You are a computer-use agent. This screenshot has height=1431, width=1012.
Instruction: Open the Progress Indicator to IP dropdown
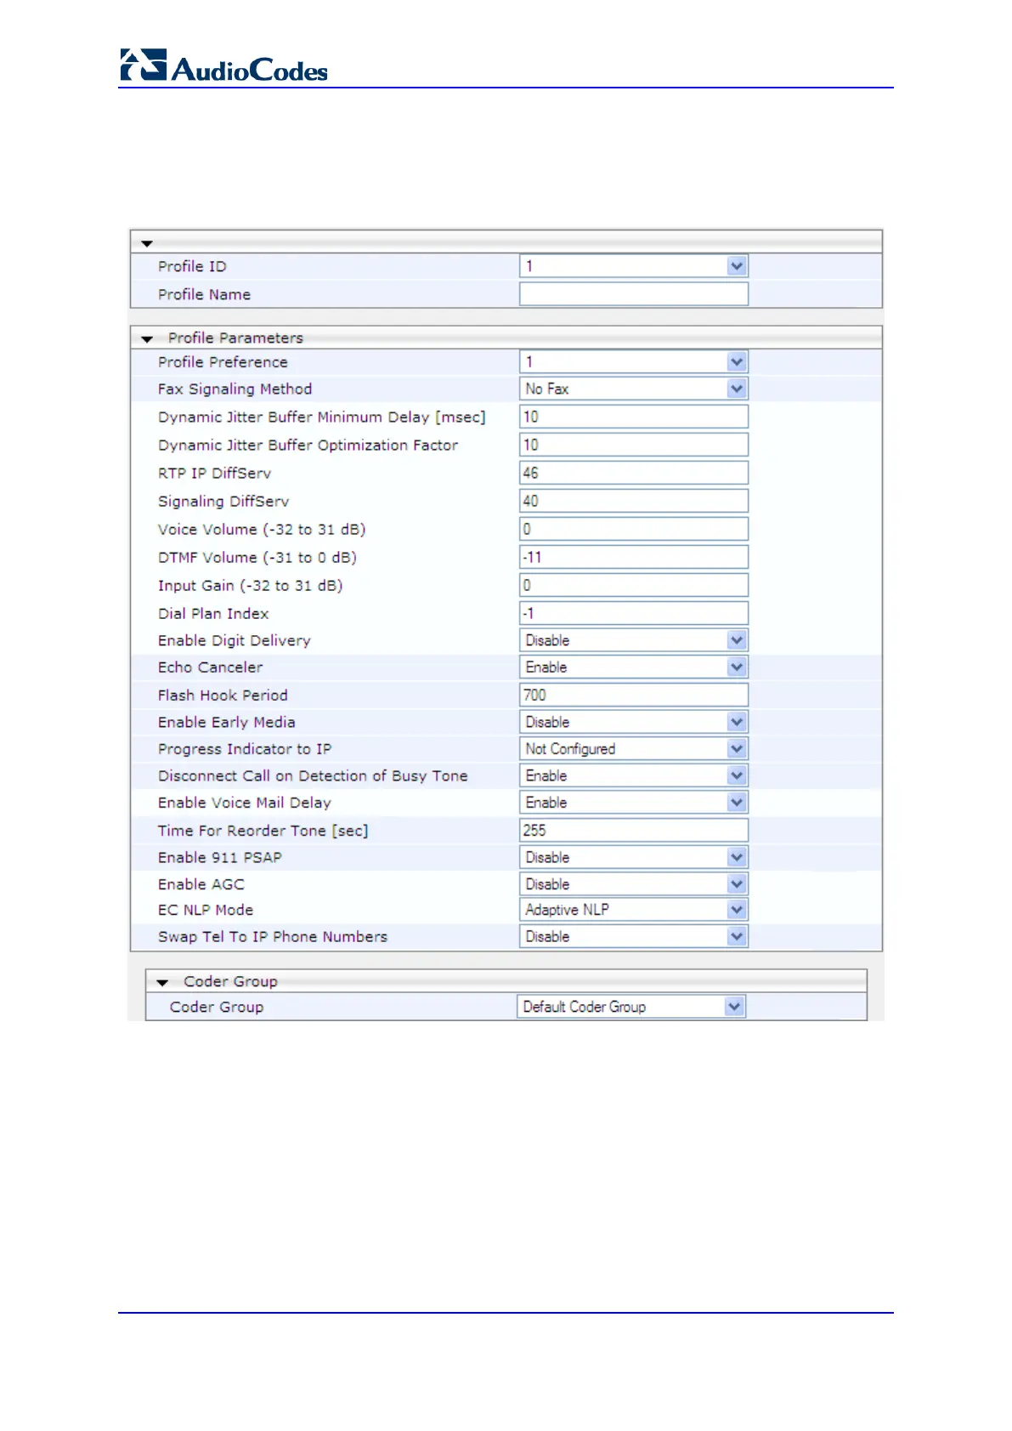coord(633,749)
